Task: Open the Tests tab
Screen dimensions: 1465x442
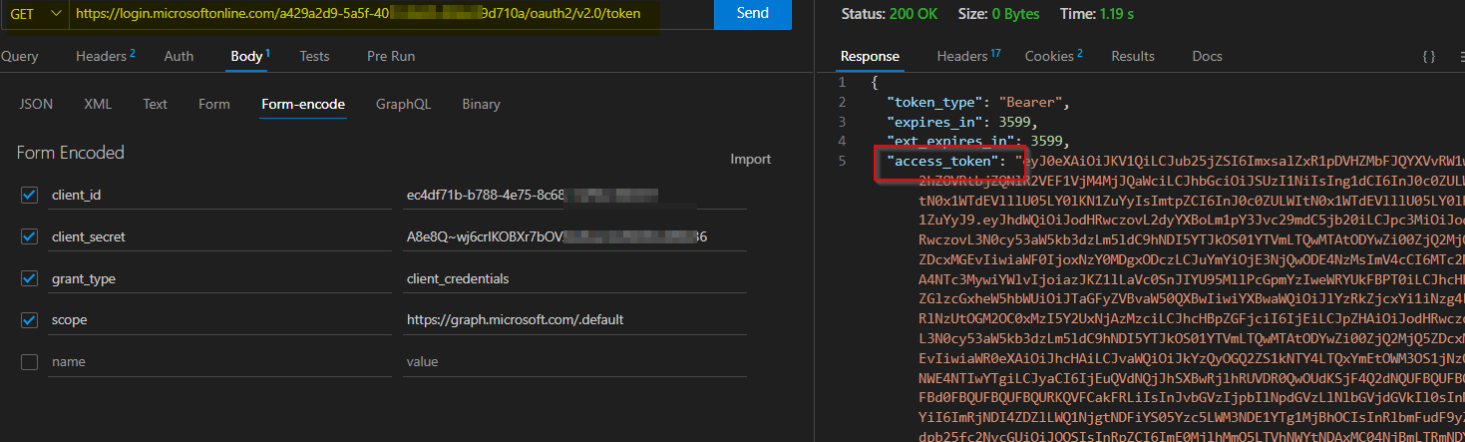Action: coord(314,56)
